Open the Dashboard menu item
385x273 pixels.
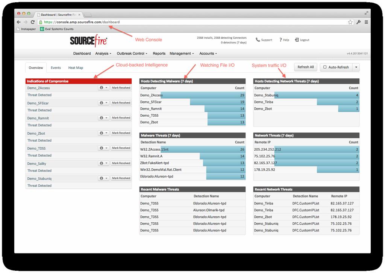pos(82,53)
